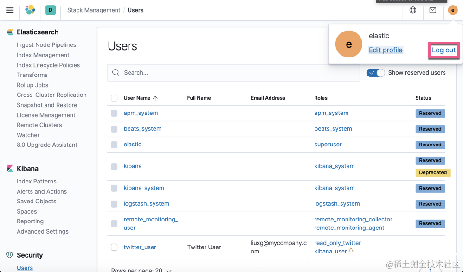Open the logstash_system user link
The height and width of the screenshot is (272, 463).
147,204
